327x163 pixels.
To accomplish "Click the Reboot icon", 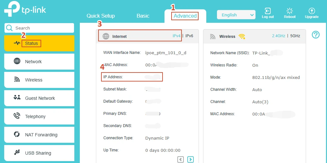I will click(290, 11).
